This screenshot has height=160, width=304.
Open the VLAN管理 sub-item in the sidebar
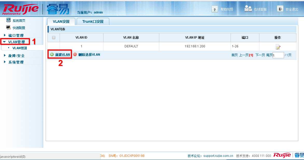19,48
